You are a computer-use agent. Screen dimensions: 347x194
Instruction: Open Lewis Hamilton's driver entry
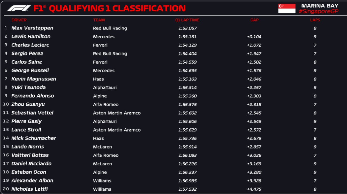31,37
